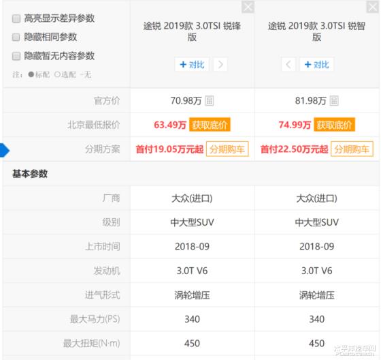381x360 pixels.
Task: Move 锐锋版 column right with the arrow
Action: (x=220, y=65)
